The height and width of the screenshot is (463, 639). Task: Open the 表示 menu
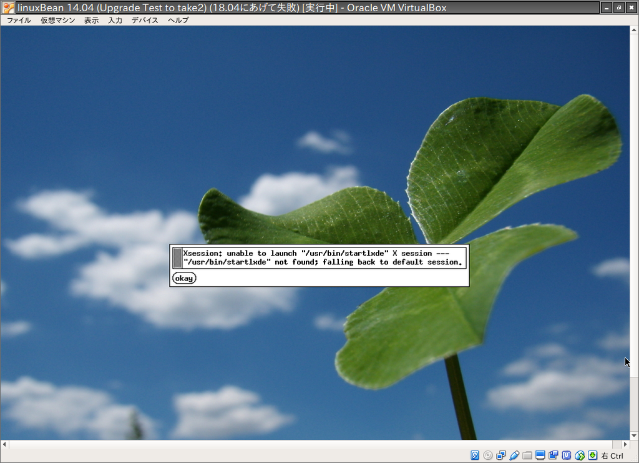[x=91, y=20]
